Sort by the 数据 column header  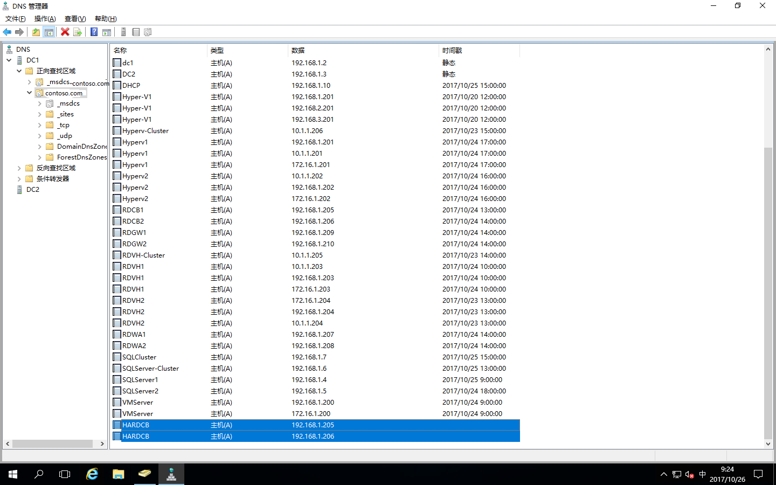[x=363, y=51]
